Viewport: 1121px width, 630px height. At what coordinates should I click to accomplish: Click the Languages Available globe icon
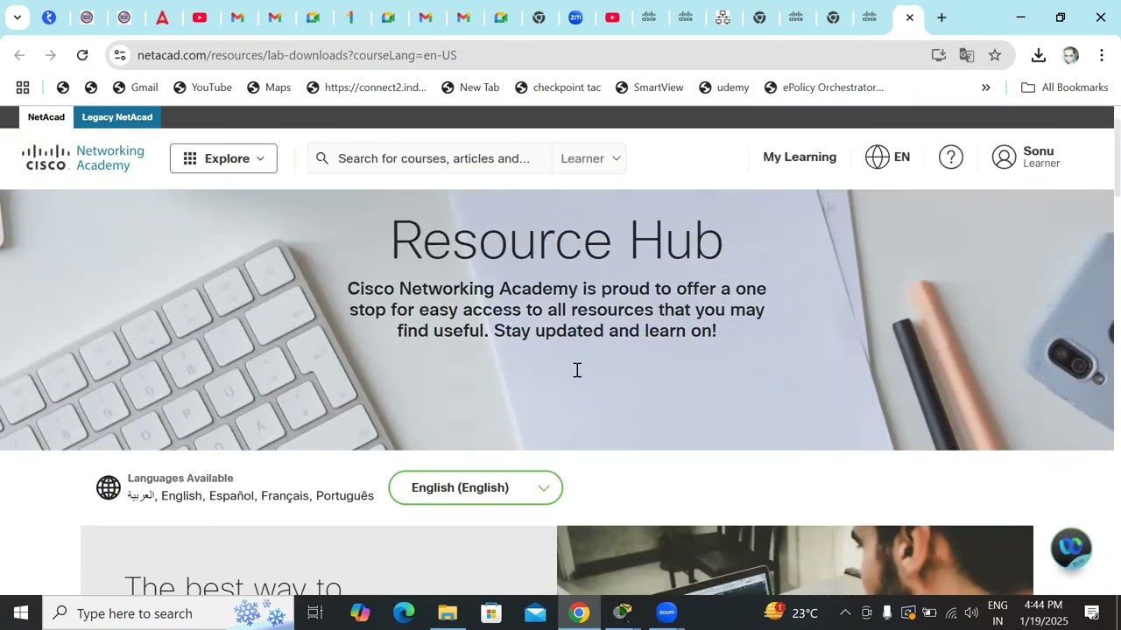point(109,487)
